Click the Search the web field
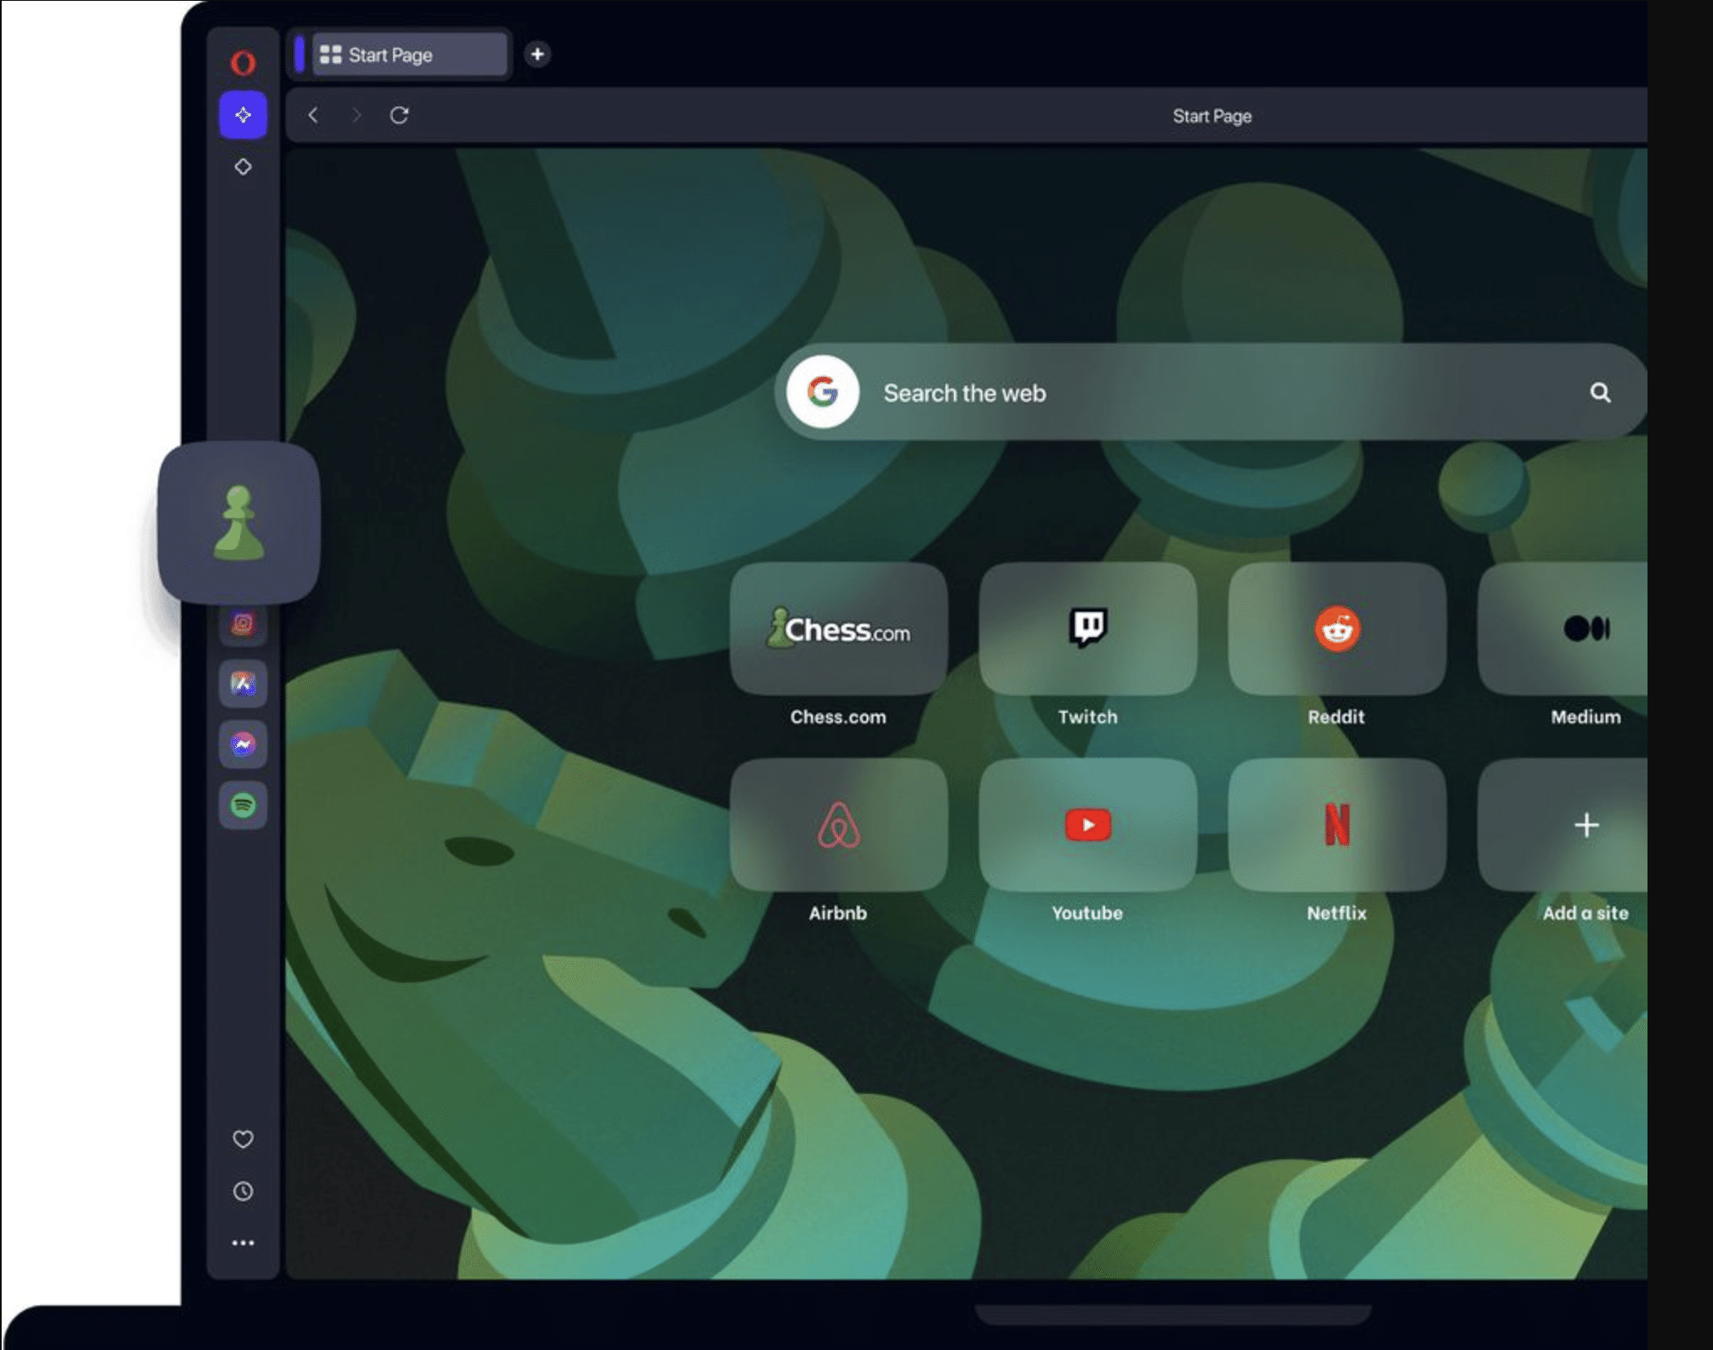The width and height of the screenshot is (1713, 1350). [x=1207, y=392]
